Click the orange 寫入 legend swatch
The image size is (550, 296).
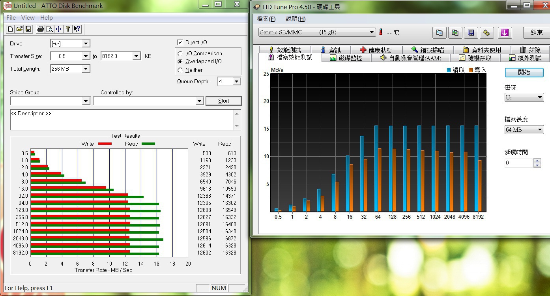[x=471, y=70]
